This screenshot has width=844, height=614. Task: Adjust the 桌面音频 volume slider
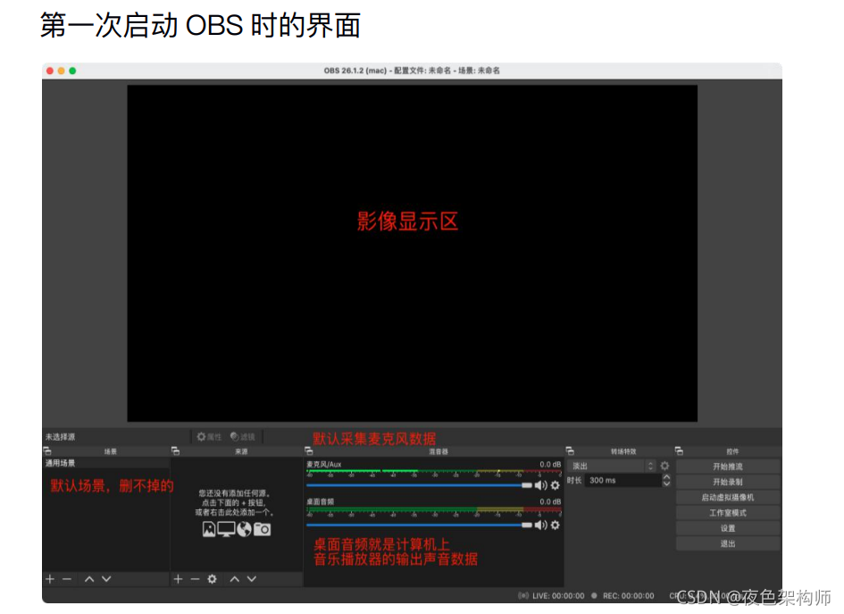[x=419, y=525]
